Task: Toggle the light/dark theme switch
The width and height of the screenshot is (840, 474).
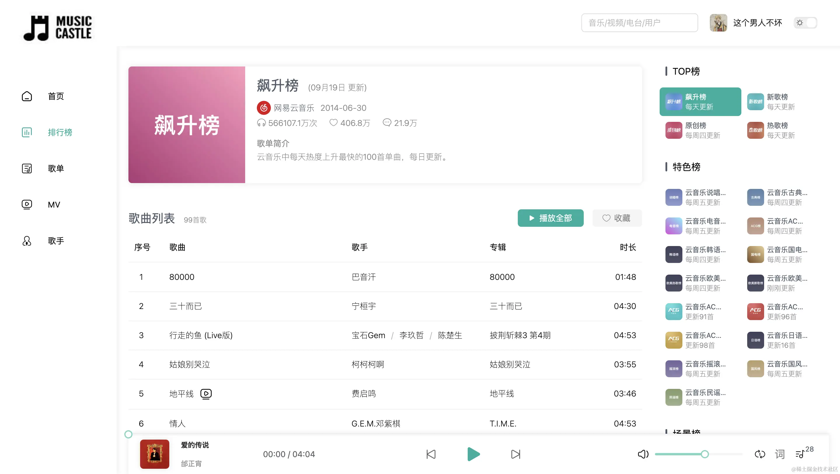Action: (x=805, y=23)
